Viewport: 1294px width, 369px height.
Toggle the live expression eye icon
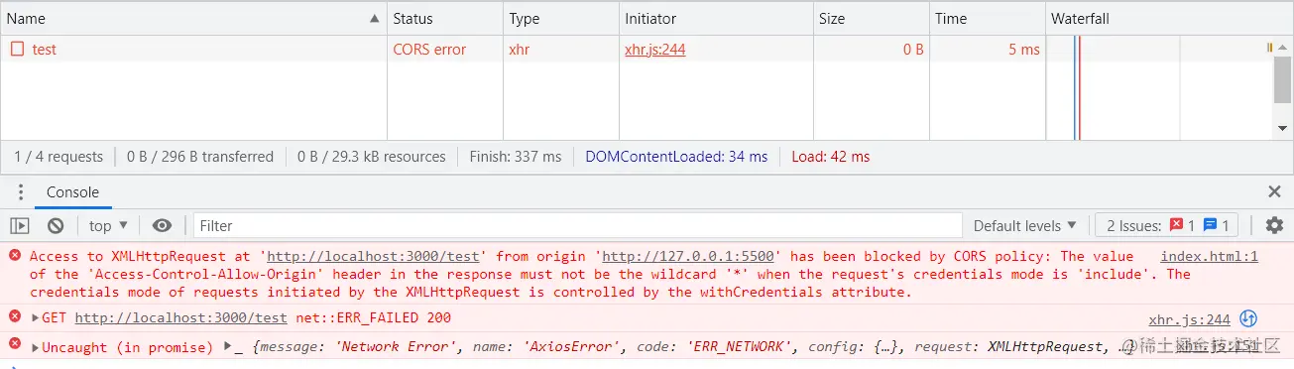[163, 225]
